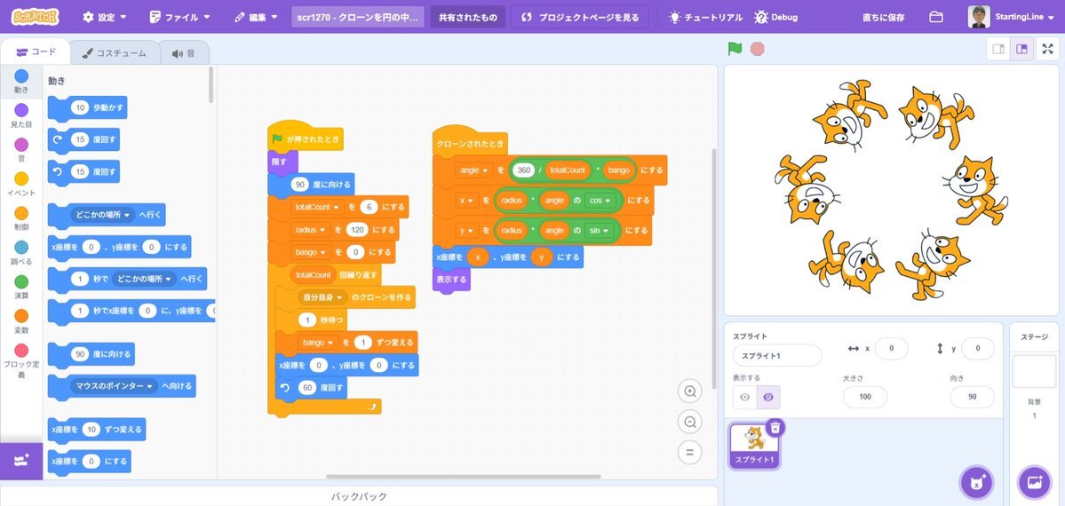Click the 10 歩動かす palette block
Screen dimensions: 1065x506
(x=88, y=107)
